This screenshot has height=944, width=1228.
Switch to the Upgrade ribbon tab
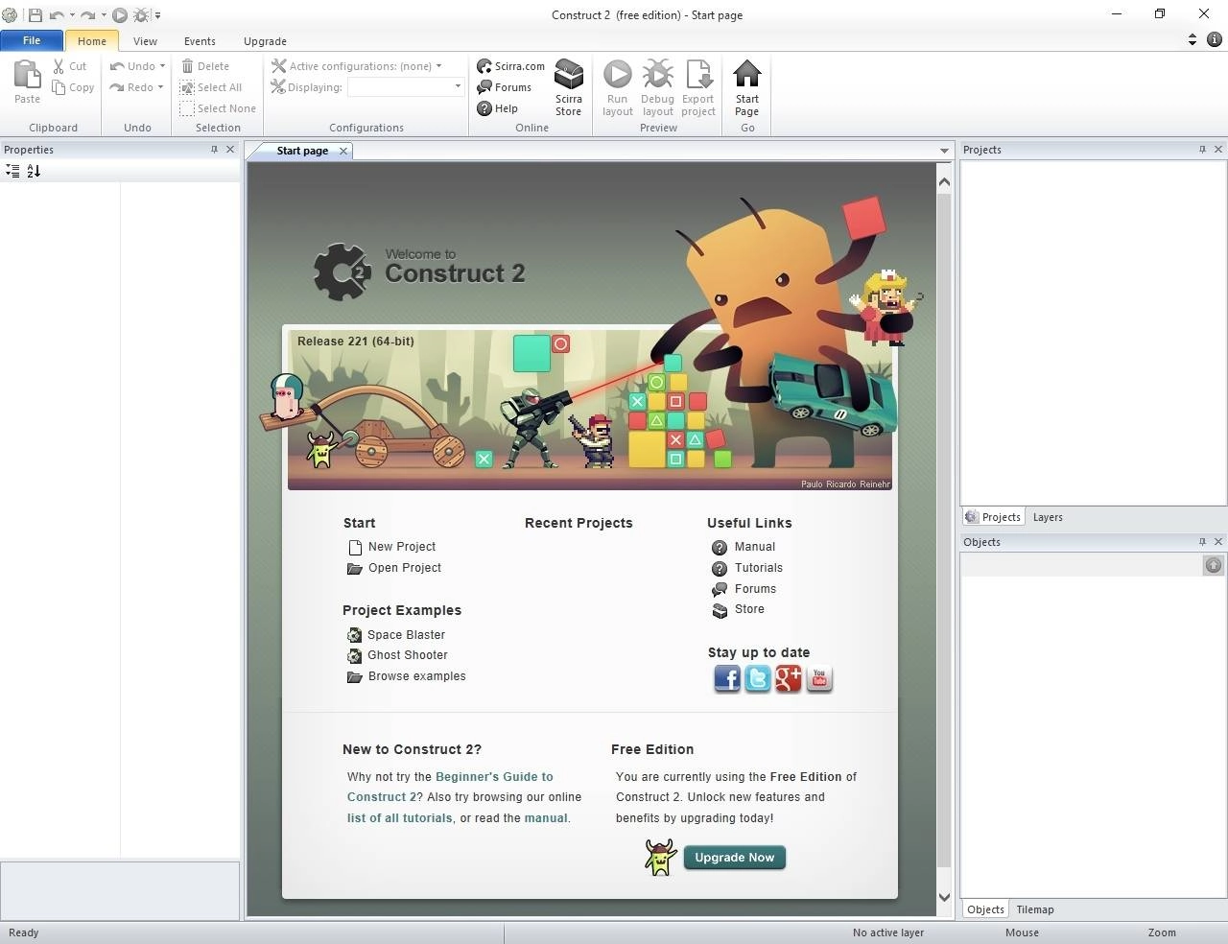click(265, 41)
